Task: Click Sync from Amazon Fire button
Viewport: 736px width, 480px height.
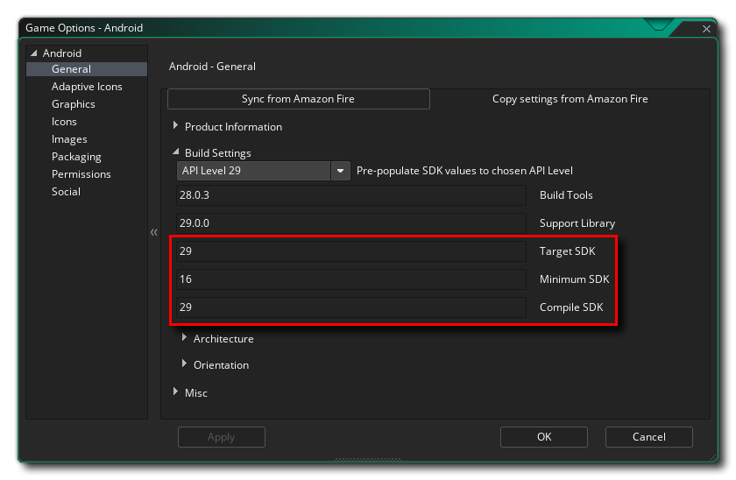Action: (298, 99)
